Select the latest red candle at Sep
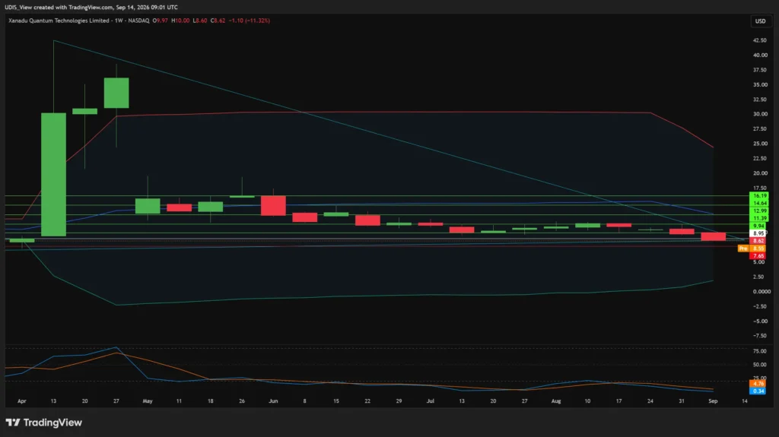This screenshot has height=437, width=779. 713,237
